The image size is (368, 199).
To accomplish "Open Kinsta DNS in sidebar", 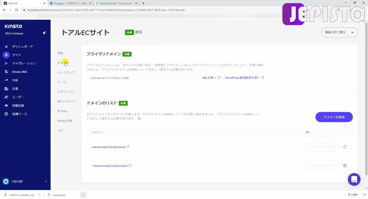I will coord(19,72).
